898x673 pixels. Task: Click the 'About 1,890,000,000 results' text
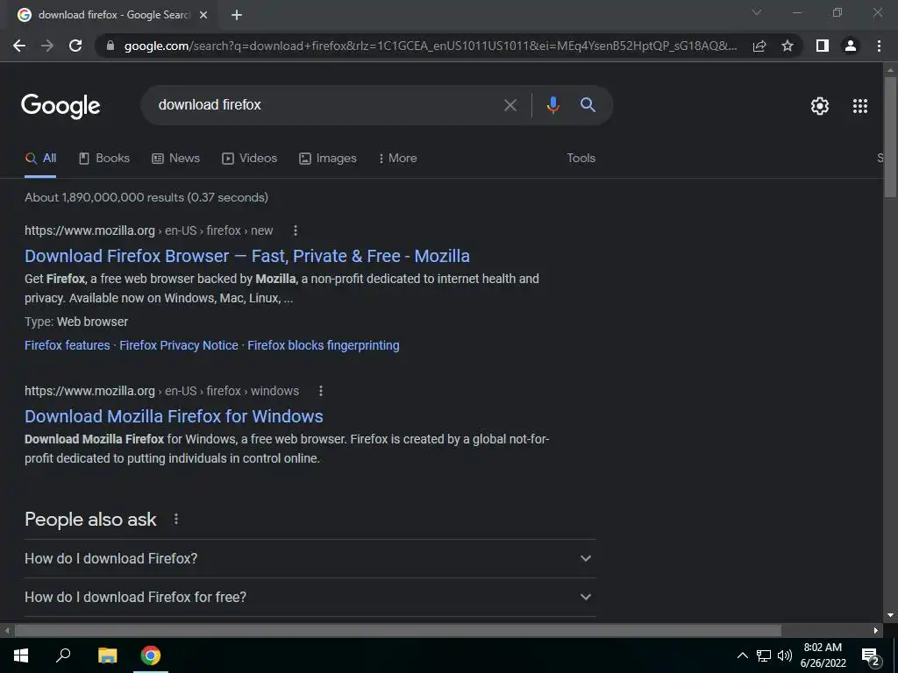pos(146,197)
